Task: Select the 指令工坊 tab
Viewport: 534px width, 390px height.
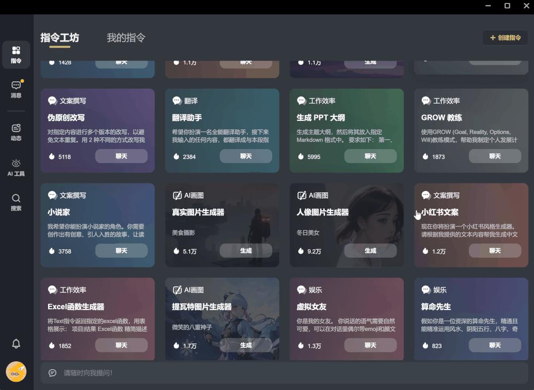Action: pyautogui.click(x=60, y=38)
